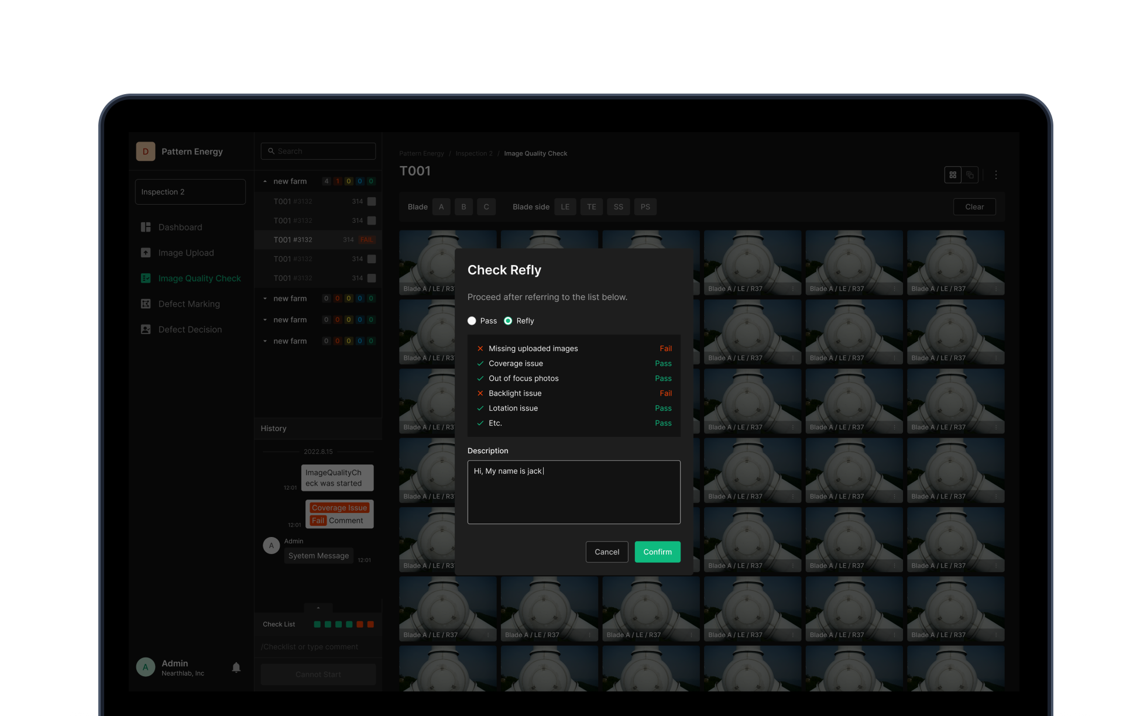Switch to stacked compare view icon

970,175
